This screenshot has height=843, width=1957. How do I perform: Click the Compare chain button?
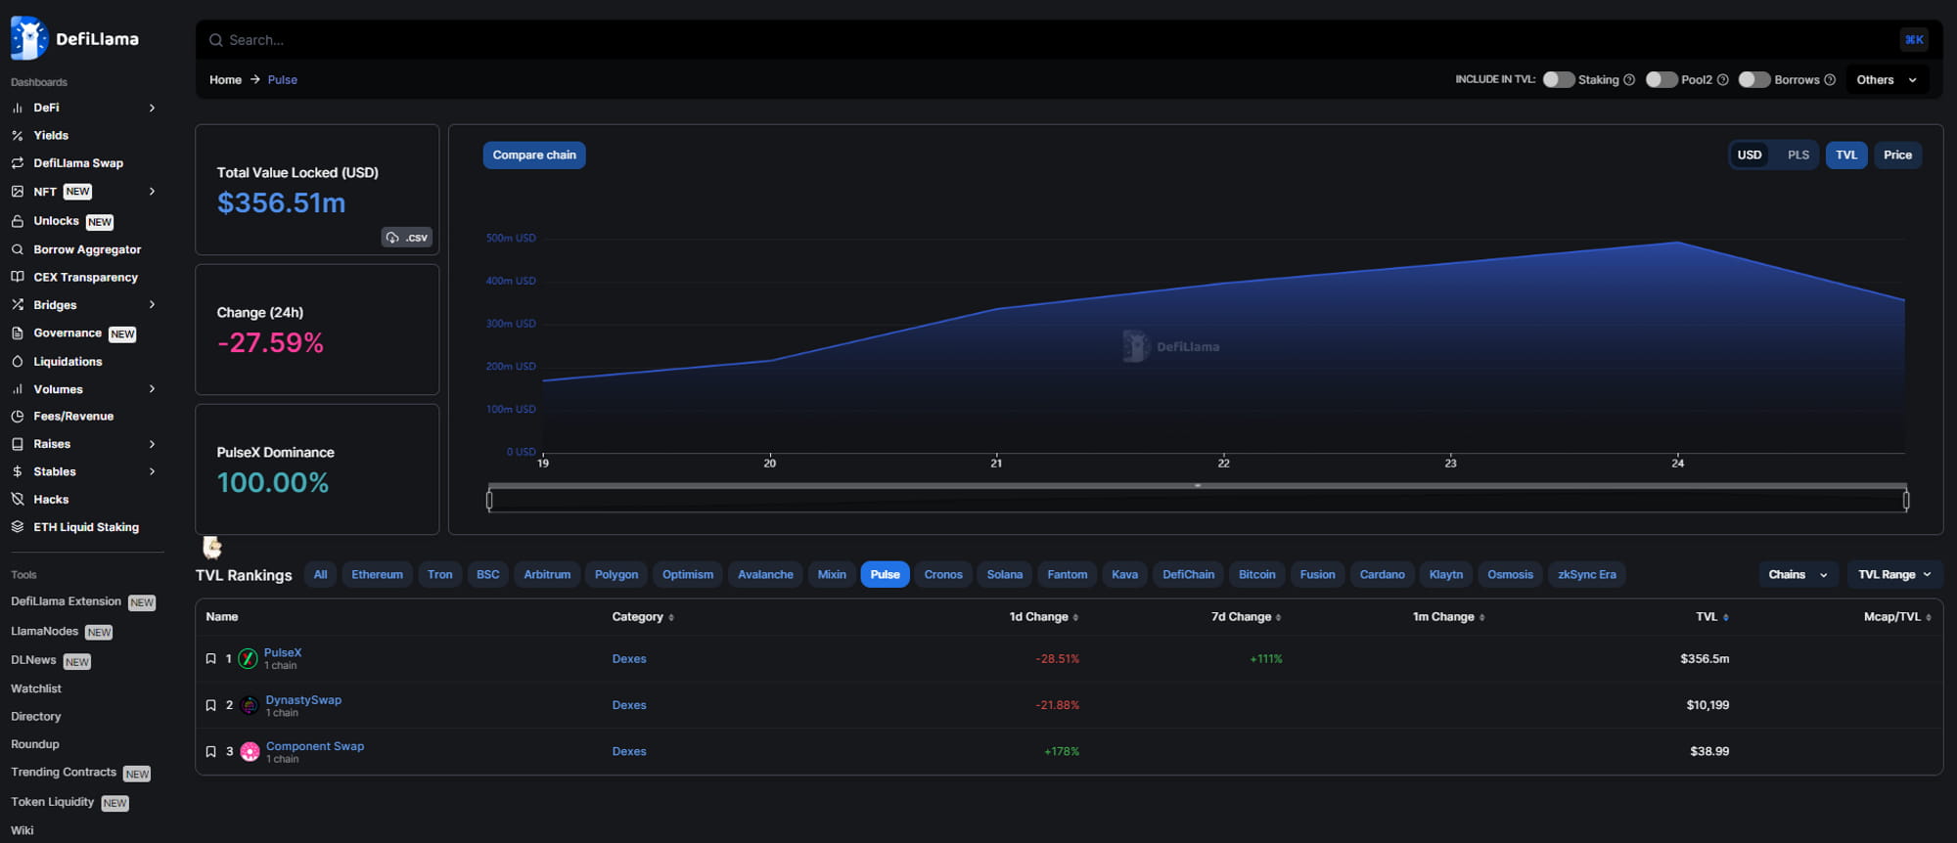(x=534, y=155)
